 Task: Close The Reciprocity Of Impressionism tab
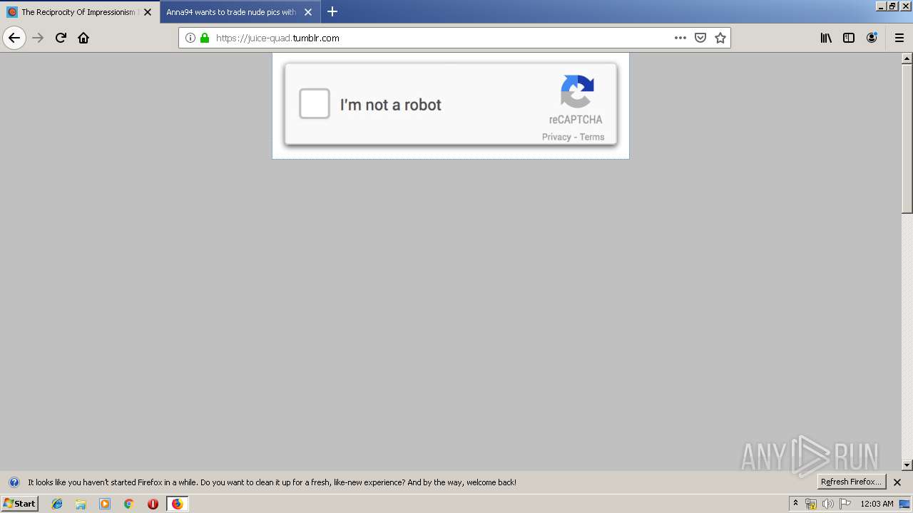(x=148, y=12)
